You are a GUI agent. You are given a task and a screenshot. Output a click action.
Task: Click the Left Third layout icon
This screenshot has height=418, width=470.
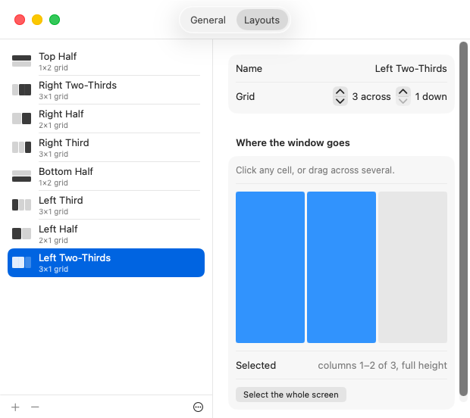click(x=21, y=204)
